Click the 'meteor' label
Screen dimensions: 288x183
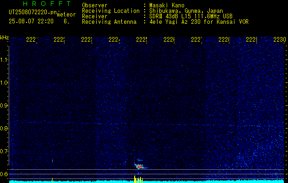pyautogui.click(x=66, y=15)
